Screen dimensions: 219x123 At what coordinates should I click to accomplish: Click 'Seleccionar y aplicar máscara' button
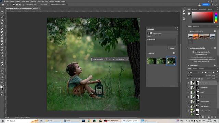pyautogui.click(x=59, y=5)
